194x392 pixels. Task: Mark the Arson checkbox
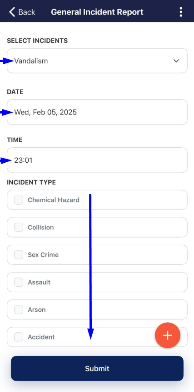(19, 309)
